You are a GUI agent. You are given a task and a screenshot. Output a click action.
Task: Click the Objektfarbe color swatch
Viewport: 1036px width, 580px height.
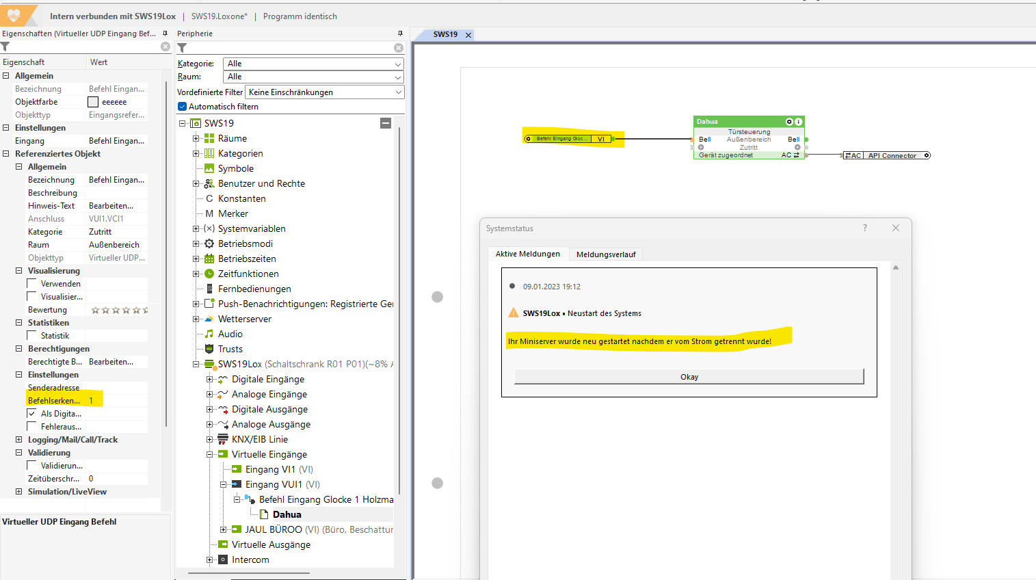click(93, 102)
